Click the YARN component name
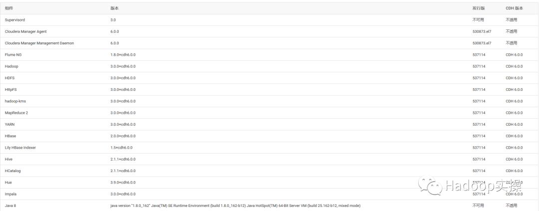Viewport: 539px width, 211px height. click(10, 124)
